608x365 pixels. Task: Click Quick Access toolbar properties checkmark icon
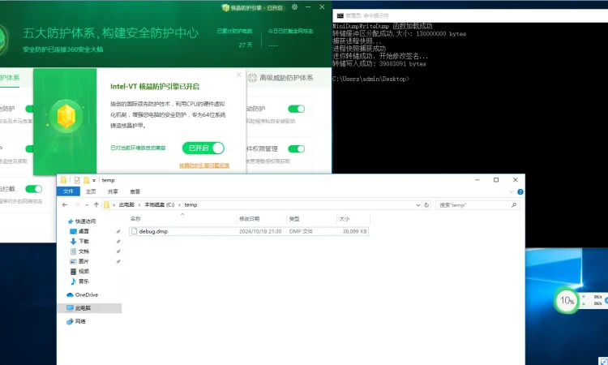point(77,180)
